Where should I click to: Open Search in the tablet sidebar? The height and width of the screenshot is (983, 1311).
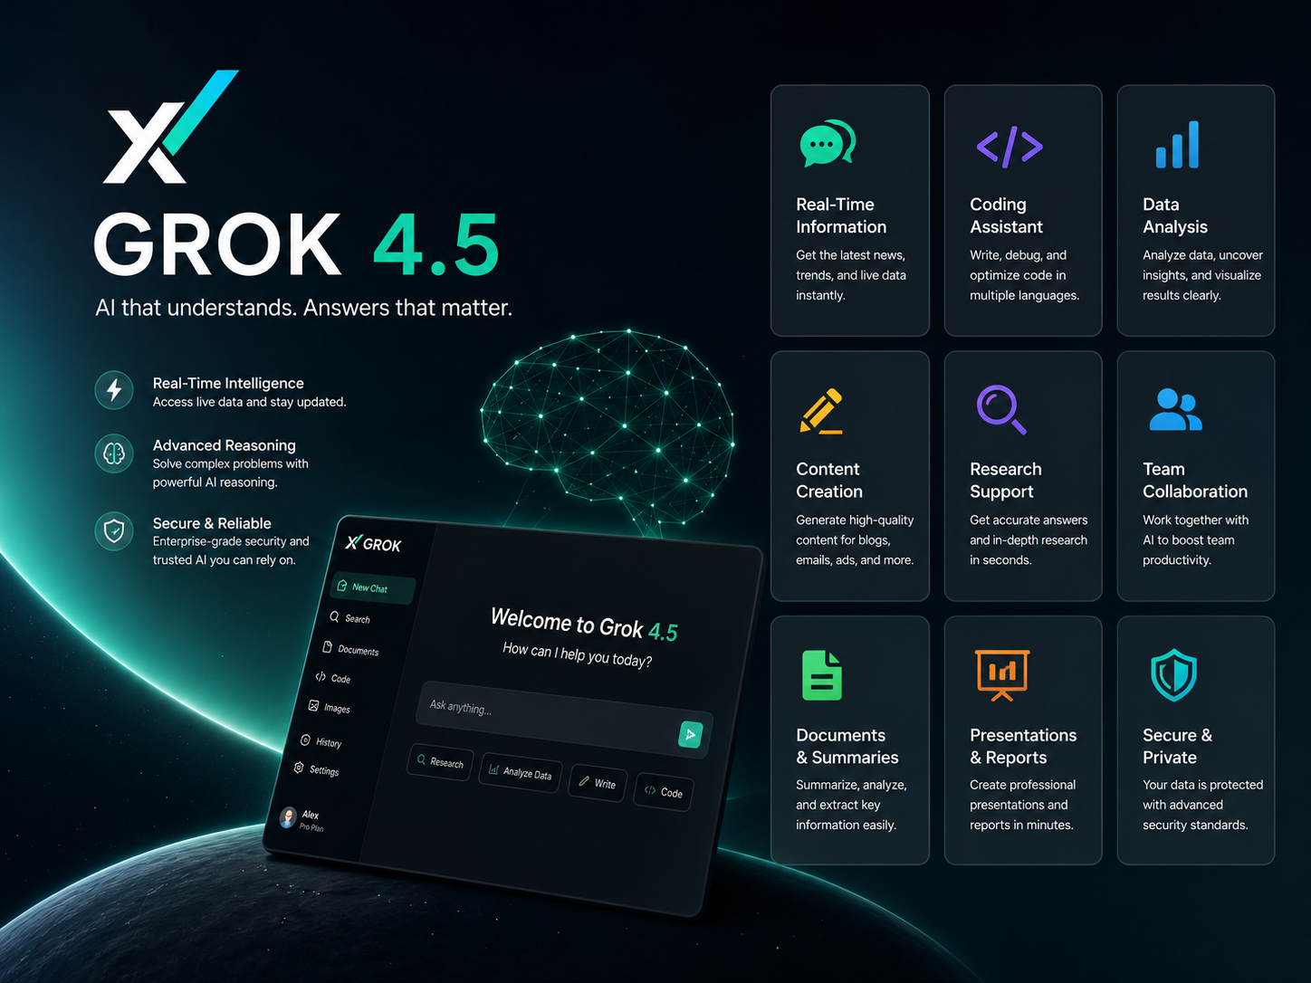point(350,618)
